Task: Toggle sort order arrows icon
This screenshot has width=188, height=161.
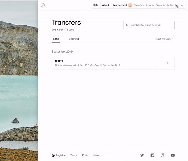Action: click(174, 39)
